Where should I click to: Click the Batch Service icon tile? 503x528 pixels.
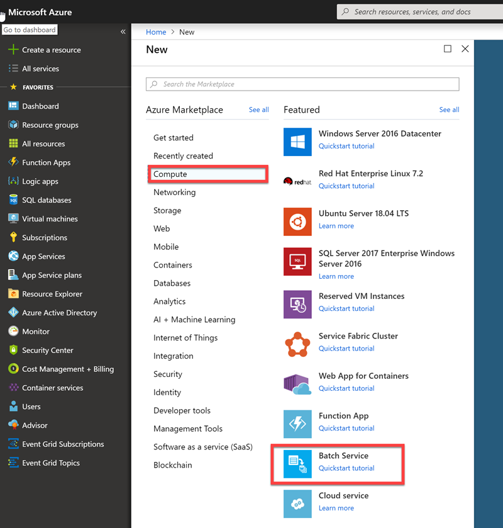coord(297,464)
